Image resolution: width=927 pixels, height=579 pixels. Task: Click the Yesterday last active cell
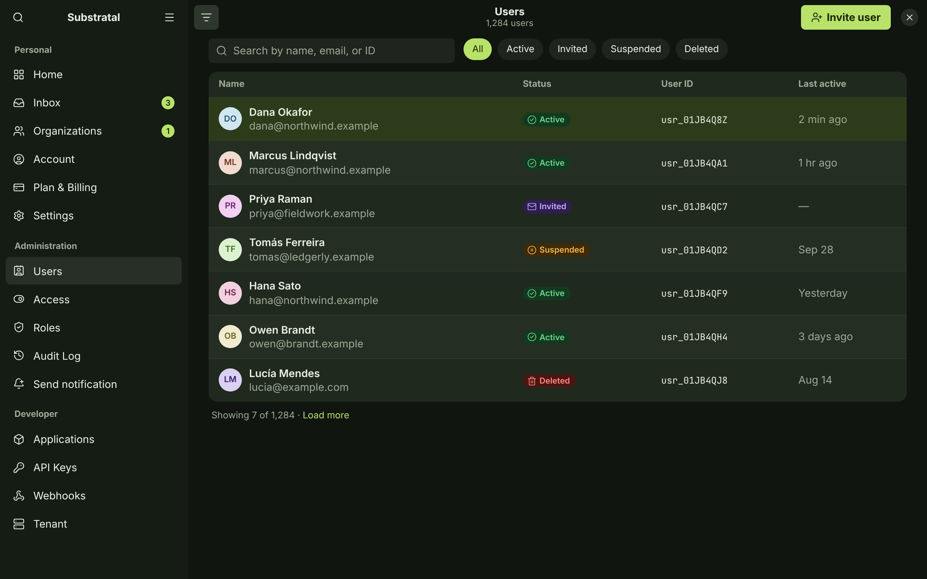[x=823, y=293]
